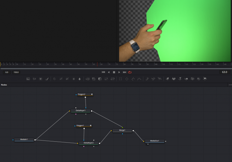Click the current frame field showing 63.0
This screenshot has height=162, width=232.
point(225,72)
